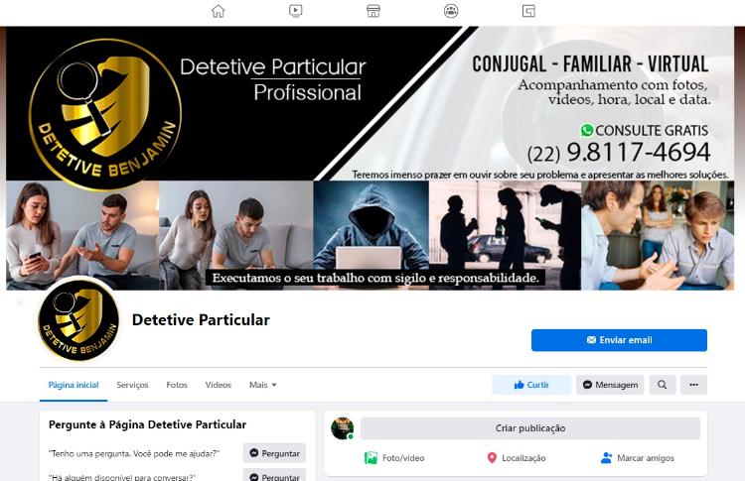
Task: Expand the Mais dropdown menu
Action: (x=263, y=385)
